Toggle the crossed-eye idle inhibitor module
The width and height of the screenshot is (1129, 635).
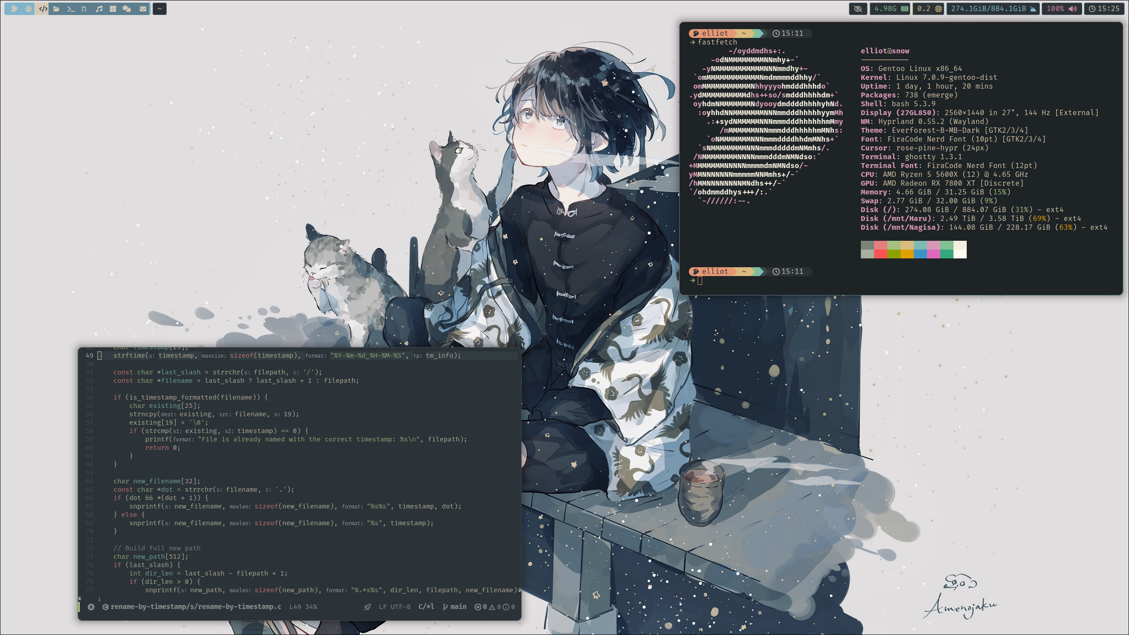[858, 9]
